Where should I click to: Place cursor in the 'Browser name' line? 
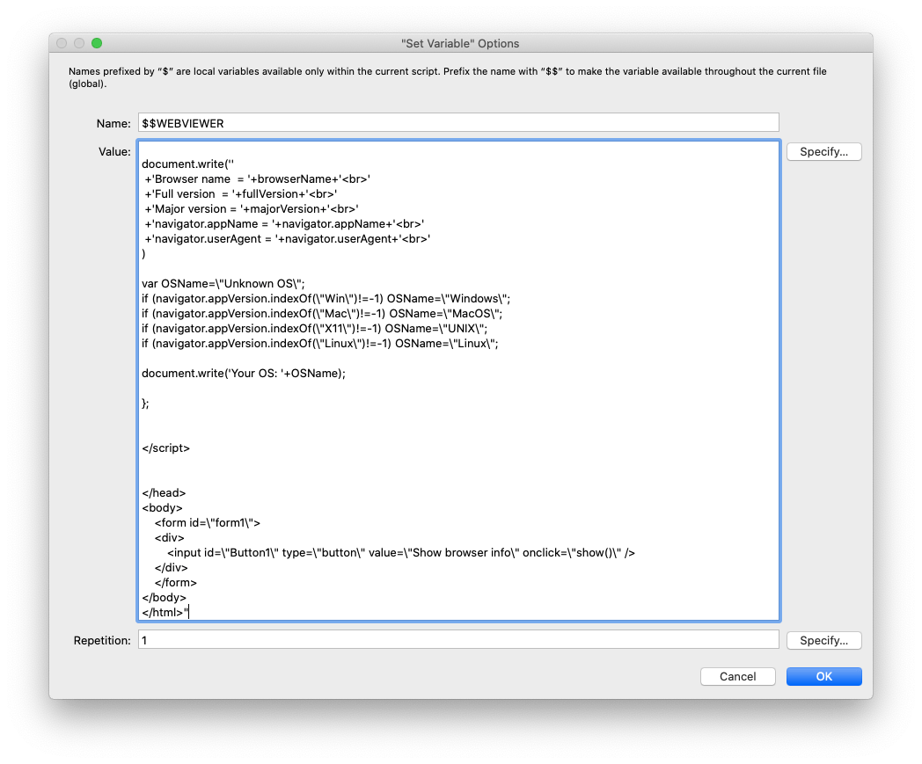tap(258, 178)
